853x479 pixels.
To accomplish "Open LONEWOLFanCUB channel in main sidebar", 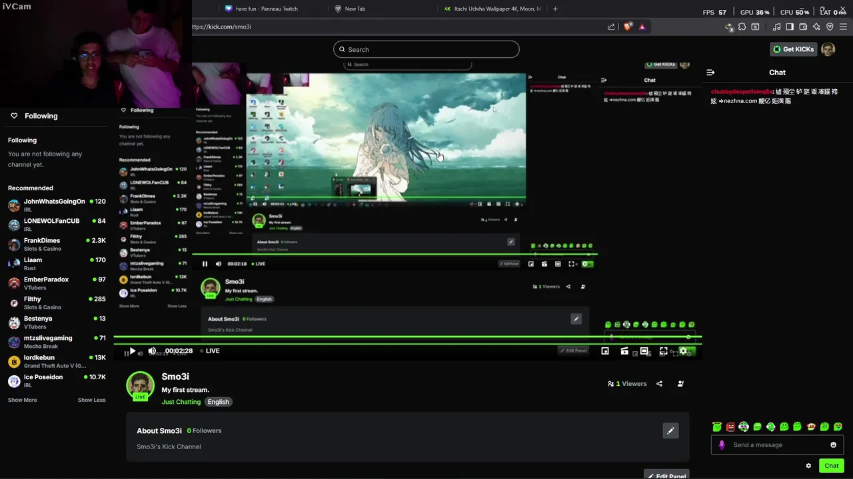I will click(57, 225).
